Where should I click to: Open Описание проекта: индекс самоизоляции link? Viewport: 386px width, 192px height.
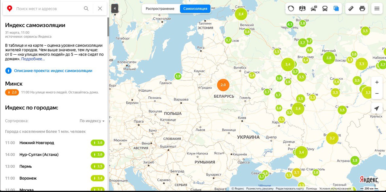click(x=53, y=71)
